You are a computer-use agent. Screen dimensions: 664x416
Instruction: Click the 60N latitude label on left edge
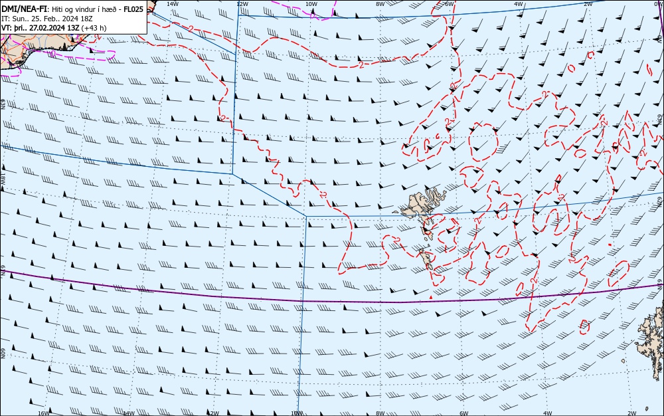coord(3,354)
